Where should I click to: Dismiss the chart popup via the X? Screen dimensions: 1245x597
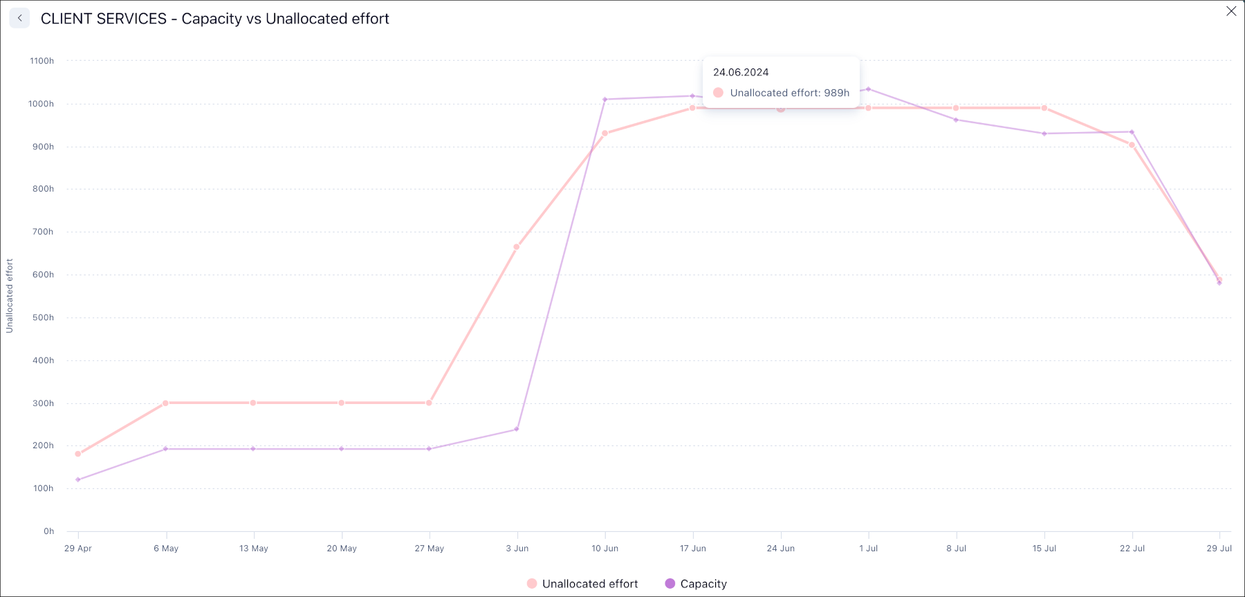pos(1230,11)
